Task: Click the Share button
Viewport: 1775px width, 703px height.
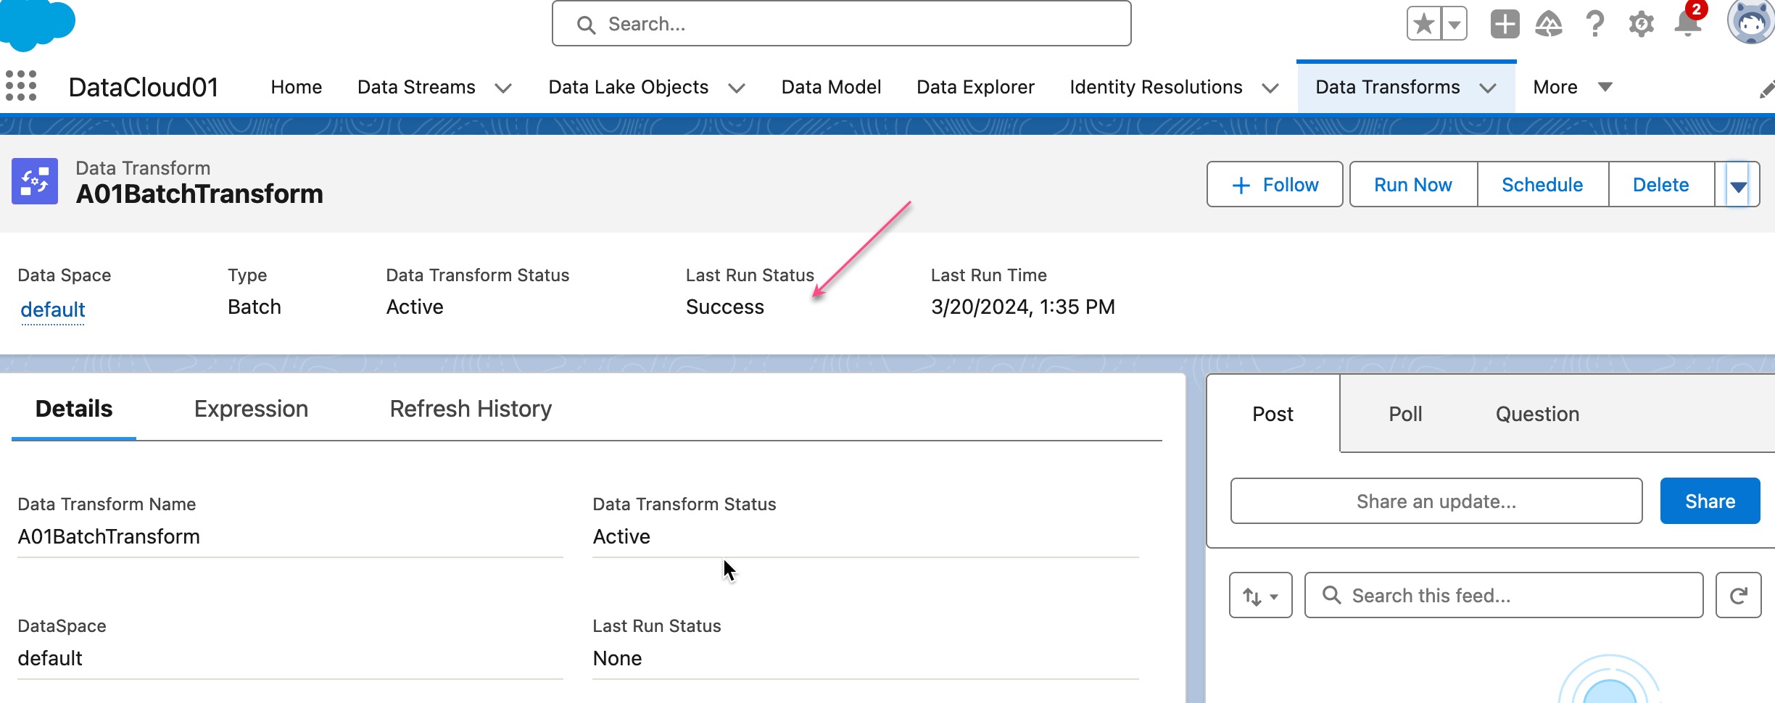Action: [x=1710, y=501]
